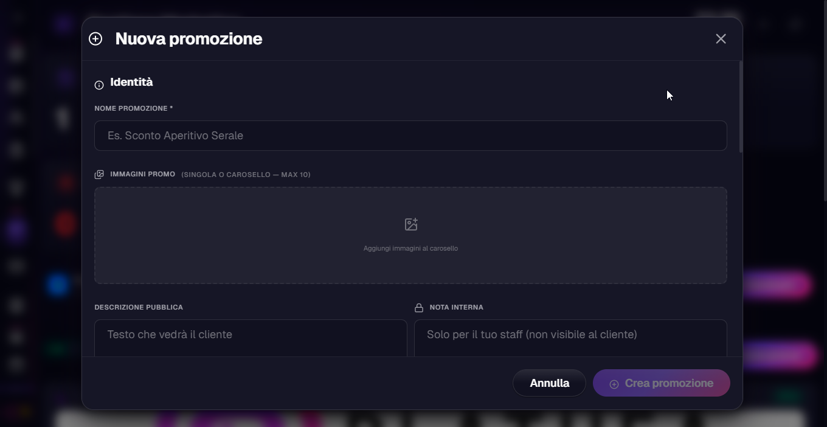Click the dialog's vertical scrollbar thumb
Image resolution: width=827 pixels, height=427 pixels.
point(740,106)
